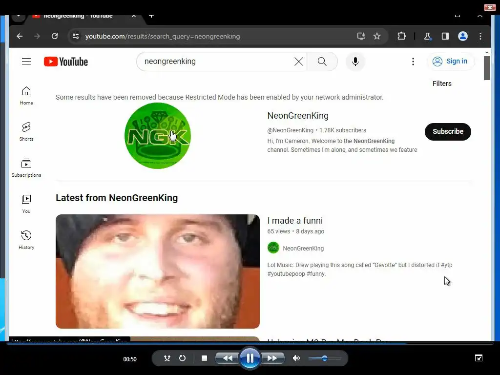500x375 pixels.
Task: Open the Chrome profile avatar
Action: pos(463,36)
